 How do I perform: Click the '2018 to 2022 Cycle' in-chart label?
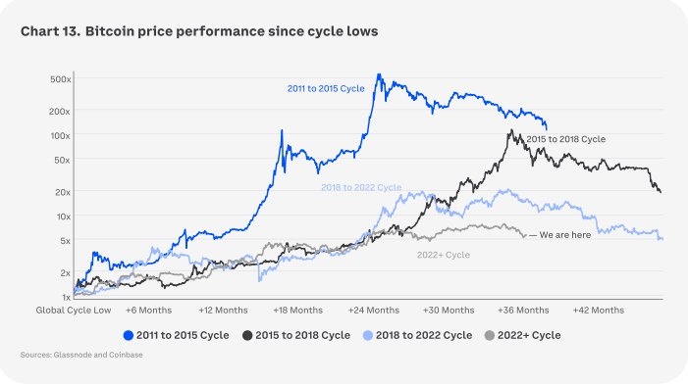[x=361, y=187]
